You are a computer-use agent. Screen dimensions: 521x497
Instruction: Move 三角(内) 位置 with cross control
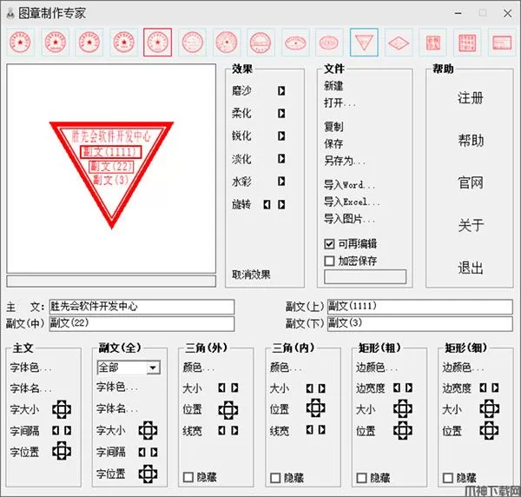pyautogui.click(x=315, y=408)
